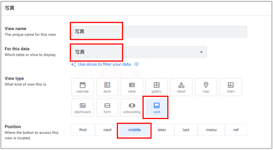273x150 pixels.
Task: Set position to first
Action: click(83, 130)
